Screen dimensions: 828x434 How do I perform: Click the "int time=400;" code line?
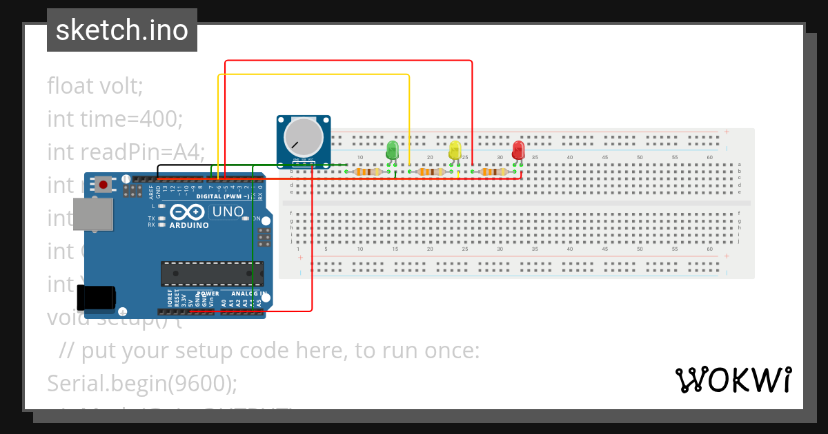click(115, 119)
